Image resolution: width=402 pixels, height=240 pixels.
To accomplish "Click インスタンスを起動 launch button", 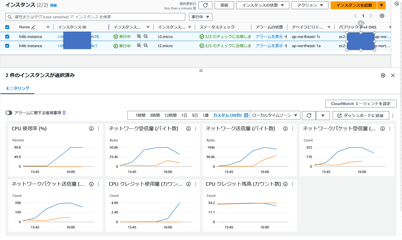I will [354, 5].
